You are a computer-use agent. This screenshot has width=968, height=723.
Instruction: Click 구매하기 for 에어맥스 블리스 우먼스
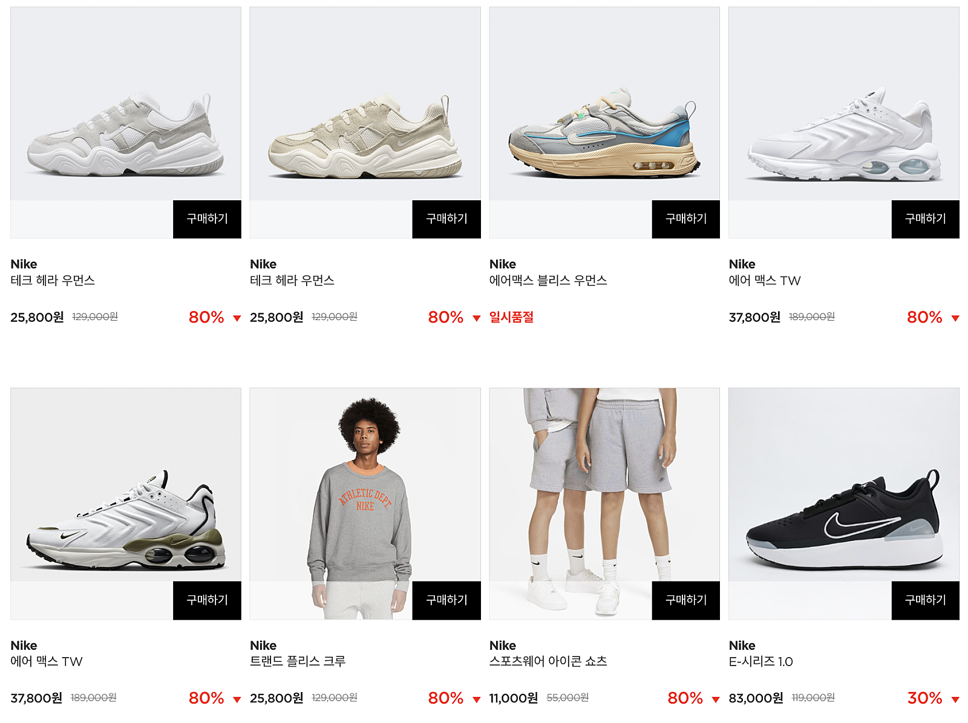pyautogui.click(x=686, y=219)
